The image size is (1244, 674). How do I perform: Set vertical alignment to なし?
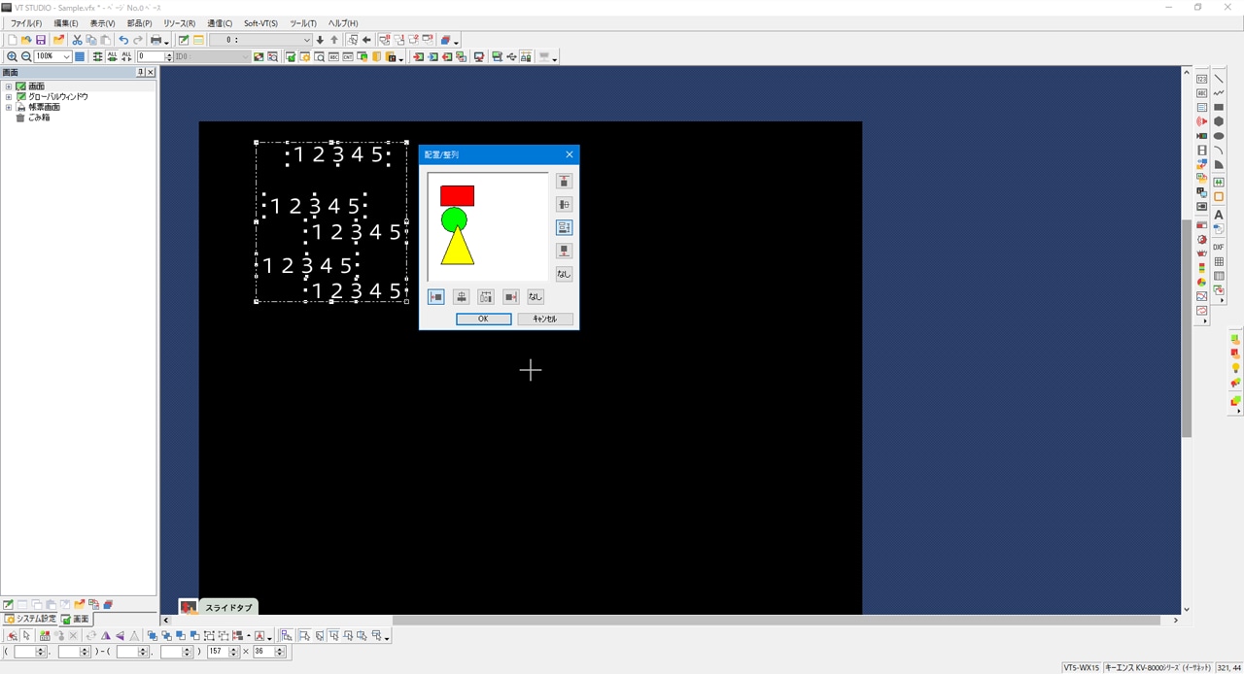(x=564, y=275)
